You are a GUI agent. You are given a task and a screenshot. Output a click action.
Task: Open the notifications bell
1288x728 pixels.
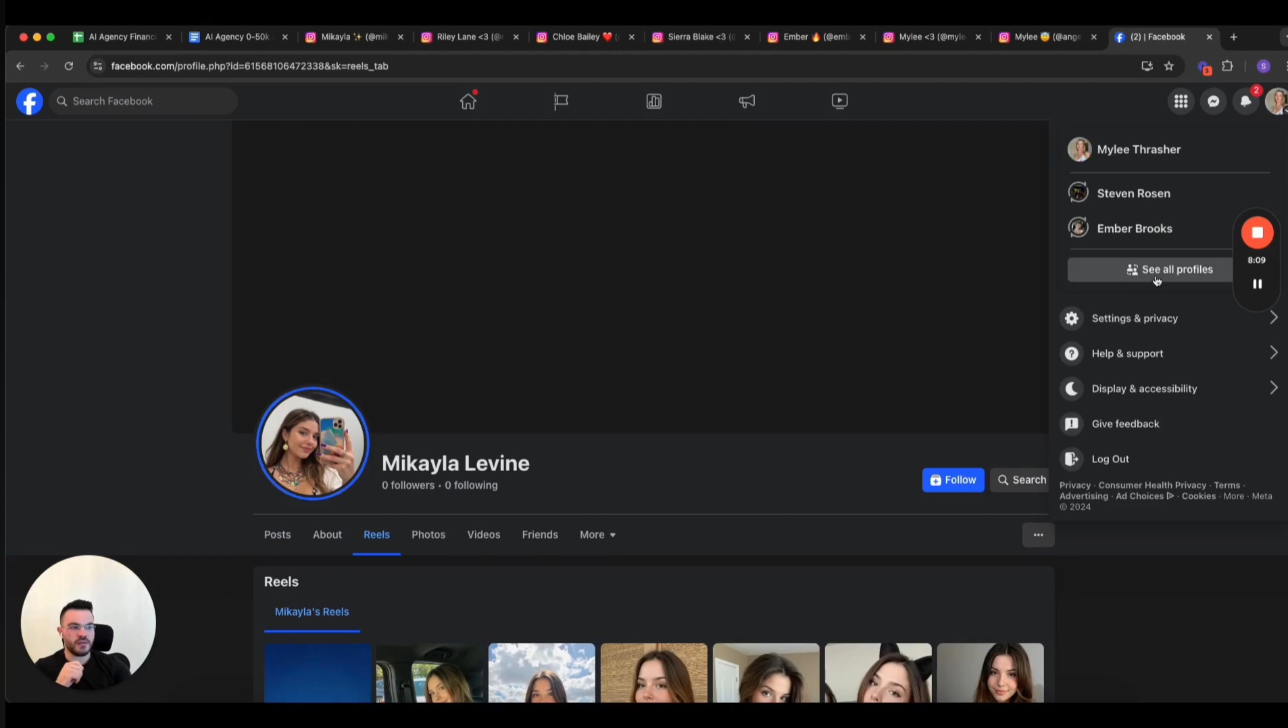click(x=1245, y=101)
